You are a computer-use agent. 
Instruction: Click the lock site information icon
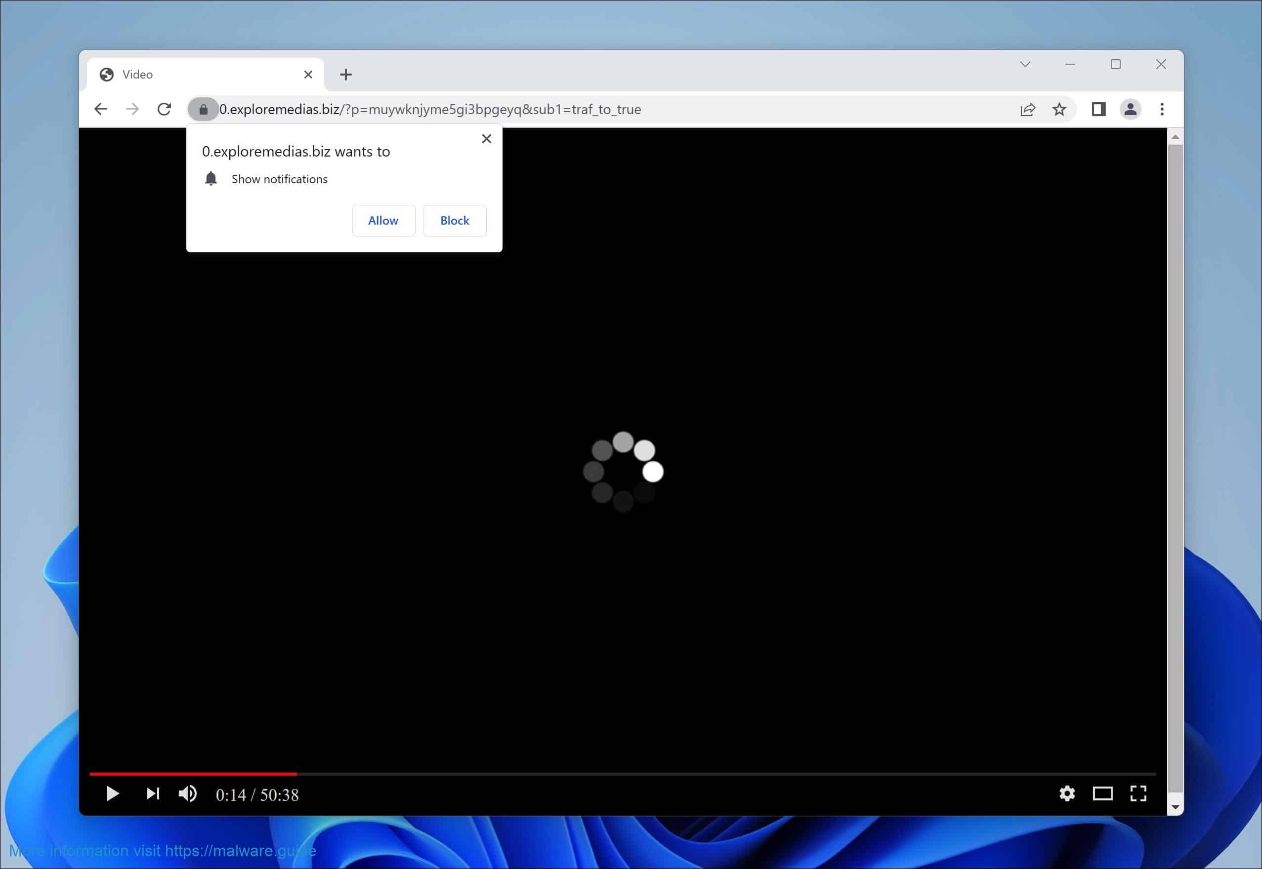click(203, 110)
